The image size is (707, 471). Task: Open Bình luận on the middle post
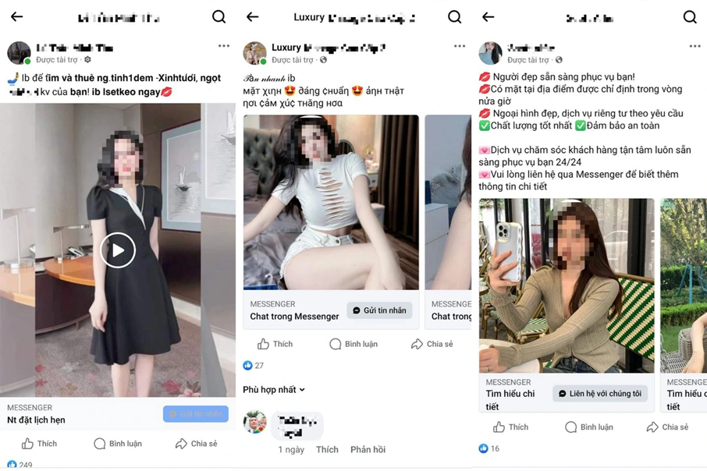point(353,344)
